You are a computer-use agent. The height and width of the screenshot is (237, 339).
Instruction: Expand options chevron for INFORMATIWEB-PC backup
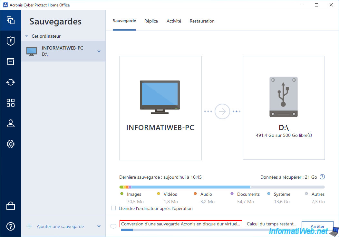pyautogui.click(x=99, y=51)
